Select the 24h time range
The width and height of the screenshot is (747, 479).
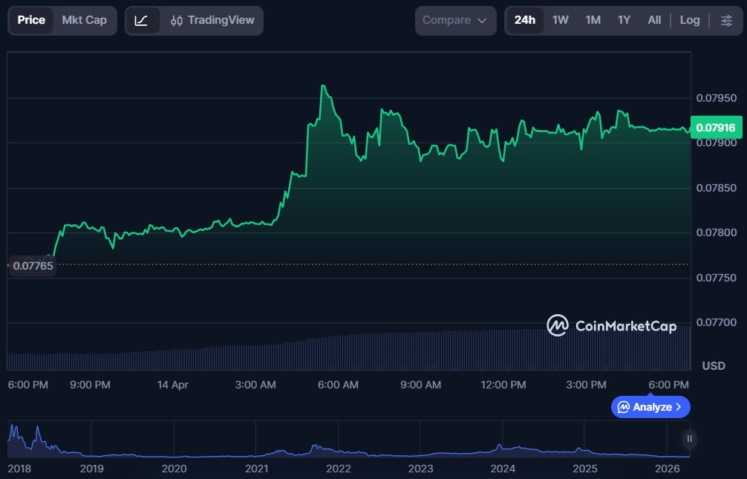point(524,21)
